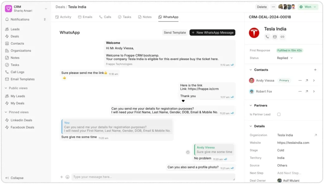Click the link icon under Tesla India
This screenshot has height=184, width=324.
[x=283, y=37]
